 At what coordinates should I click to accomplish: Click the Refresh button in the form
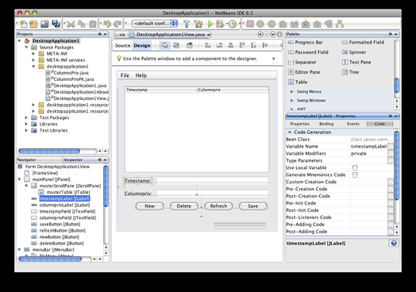218,206
